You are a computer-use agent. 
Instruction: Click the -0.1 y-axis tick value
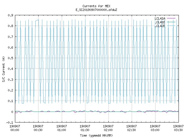click(x=9, y=122)
